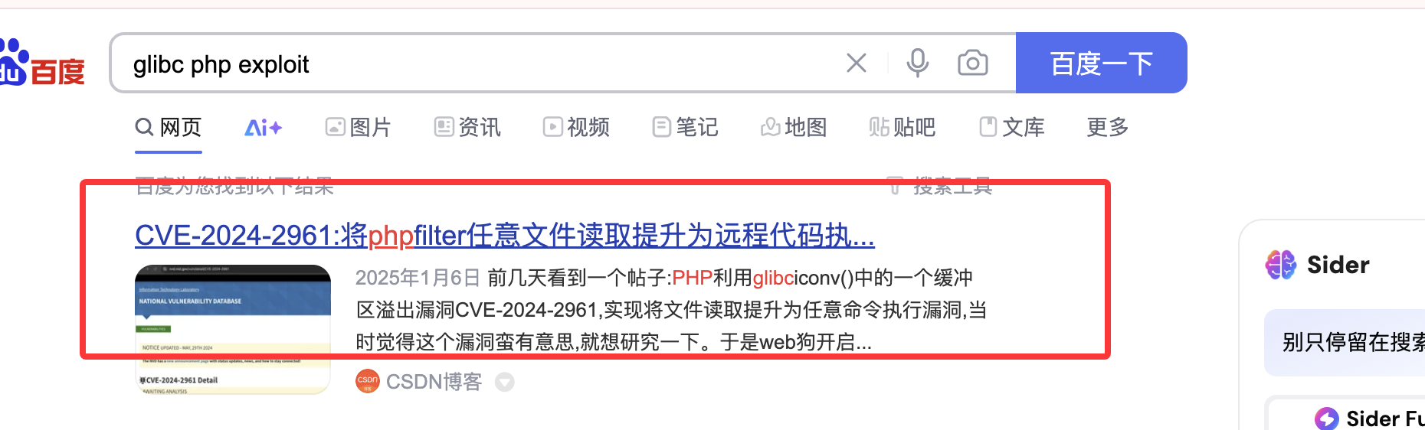The width and height of the screenshot is (1425, 430).
Task: Switch to the Ai+ search tab
Action: [x=263, y=128]
